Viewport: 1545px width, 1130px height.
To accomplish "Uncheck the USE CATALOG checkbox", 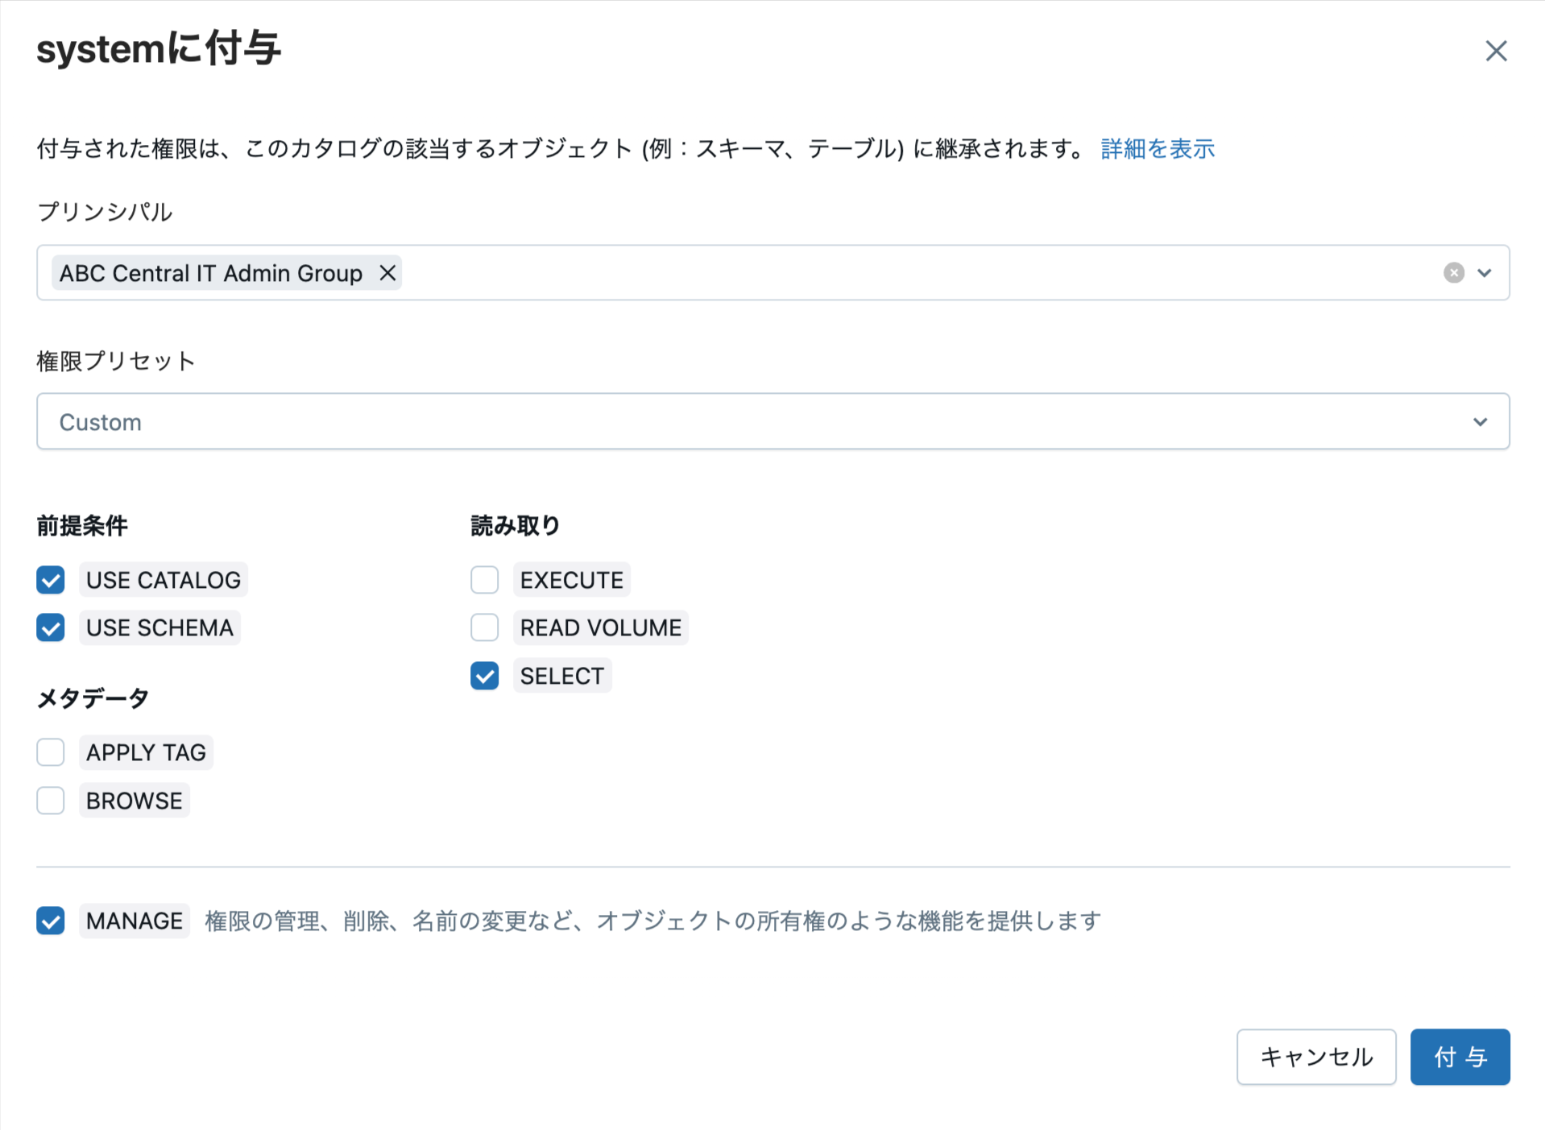I will pyautogui.click(x=51, y=580).
